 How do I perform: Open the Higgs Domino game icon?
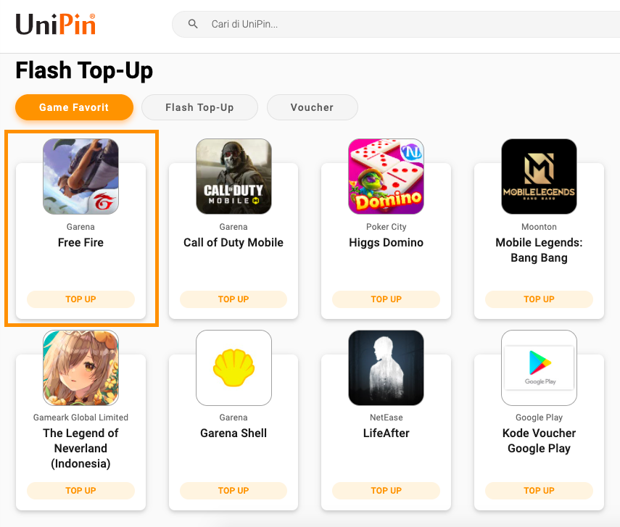387,176
